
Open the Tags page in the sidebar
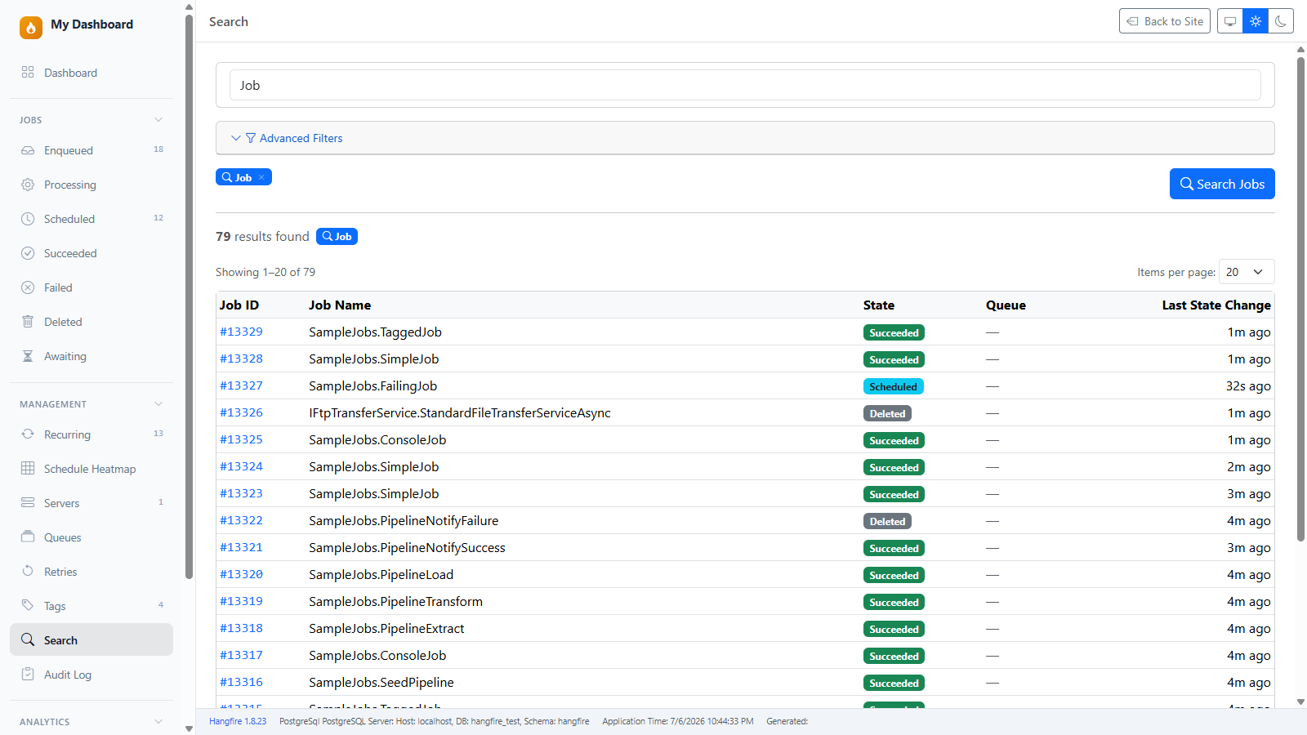click(91, 606)
